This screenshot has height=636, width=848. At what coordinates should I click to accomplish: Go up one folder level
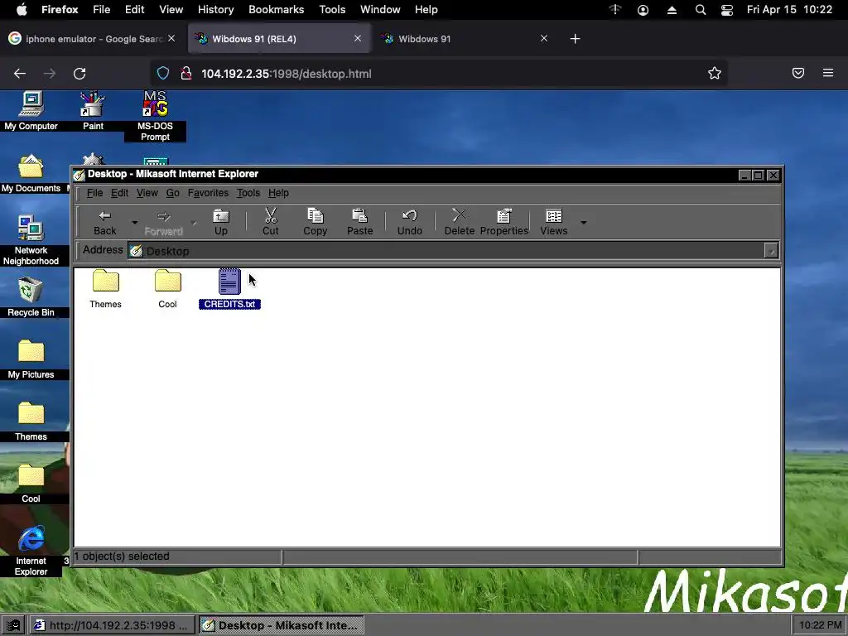click(x=220, y=222)
